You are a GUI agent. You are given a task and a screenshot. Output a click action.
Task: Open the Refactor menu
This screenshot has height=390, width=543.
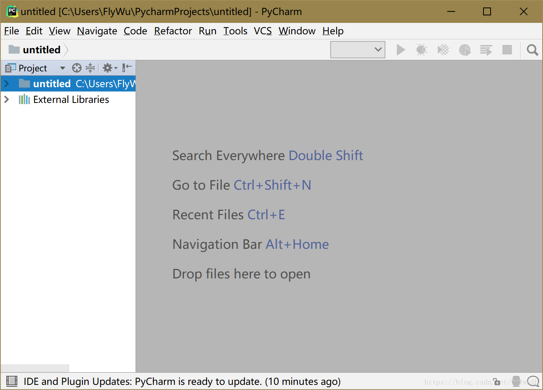pos(173,31)
